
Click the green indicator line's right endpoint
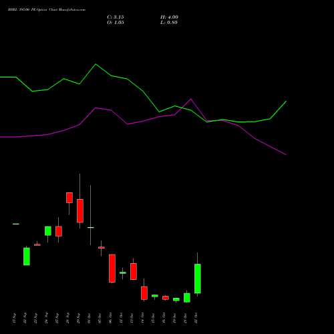tap(286, 102)
